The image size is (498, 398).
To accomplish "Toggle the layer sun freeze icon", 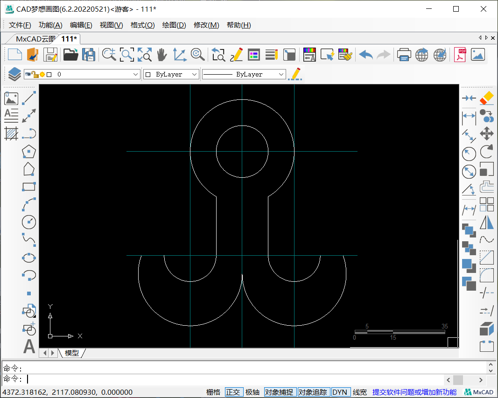I will coord(42,75).
